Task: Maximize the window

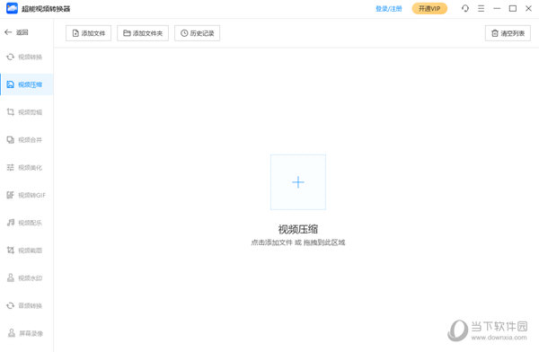Action: pos(513,8)
